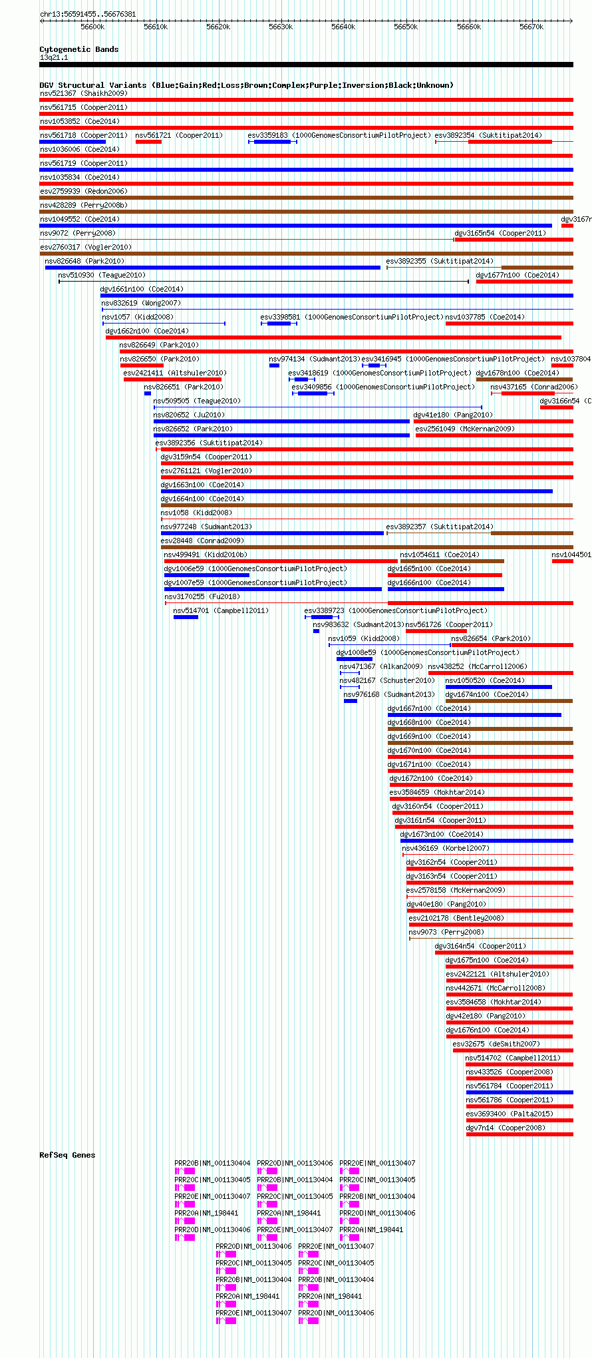Click nsv471367 (Alkan2009) label
592x1358 pixels.
(381, 666)
